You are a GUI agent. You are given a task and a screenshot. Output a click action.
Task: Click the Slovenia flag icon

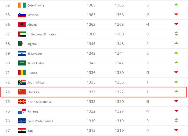click(22, 15)
